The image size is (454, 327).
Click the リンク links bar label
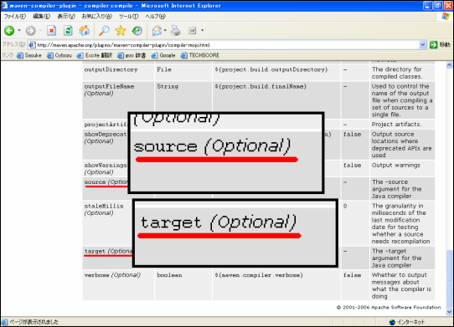[8, 55]
